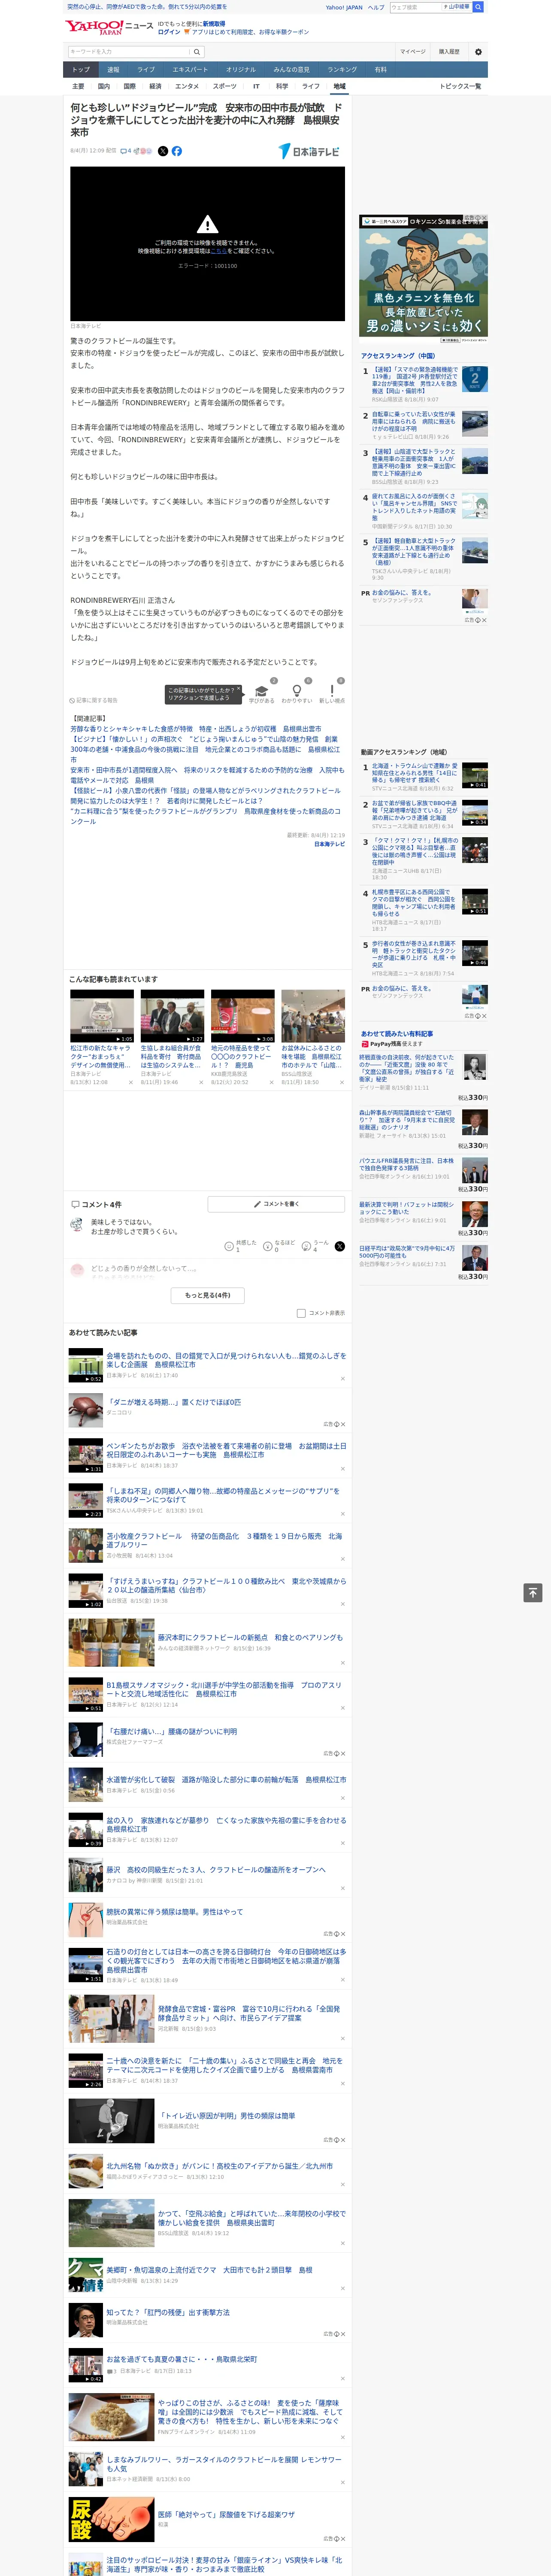Click the ログイン link
The height and width of the screenshot is (2576, 551).
169,32
